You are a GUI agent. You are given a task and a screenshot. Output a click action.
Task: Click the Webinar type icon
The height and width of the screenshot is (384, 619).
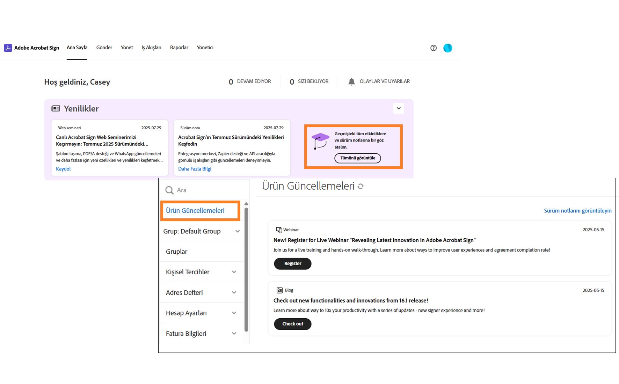[x=279, y=230]
